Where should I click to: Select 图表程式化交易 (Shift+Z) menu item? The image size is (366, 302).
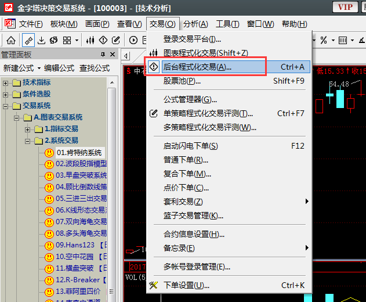pos(229,53)
